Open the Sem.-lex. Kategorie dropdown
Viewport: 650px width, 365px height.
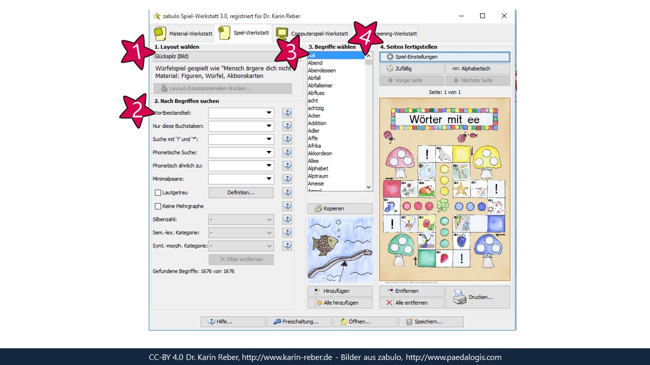269,233
